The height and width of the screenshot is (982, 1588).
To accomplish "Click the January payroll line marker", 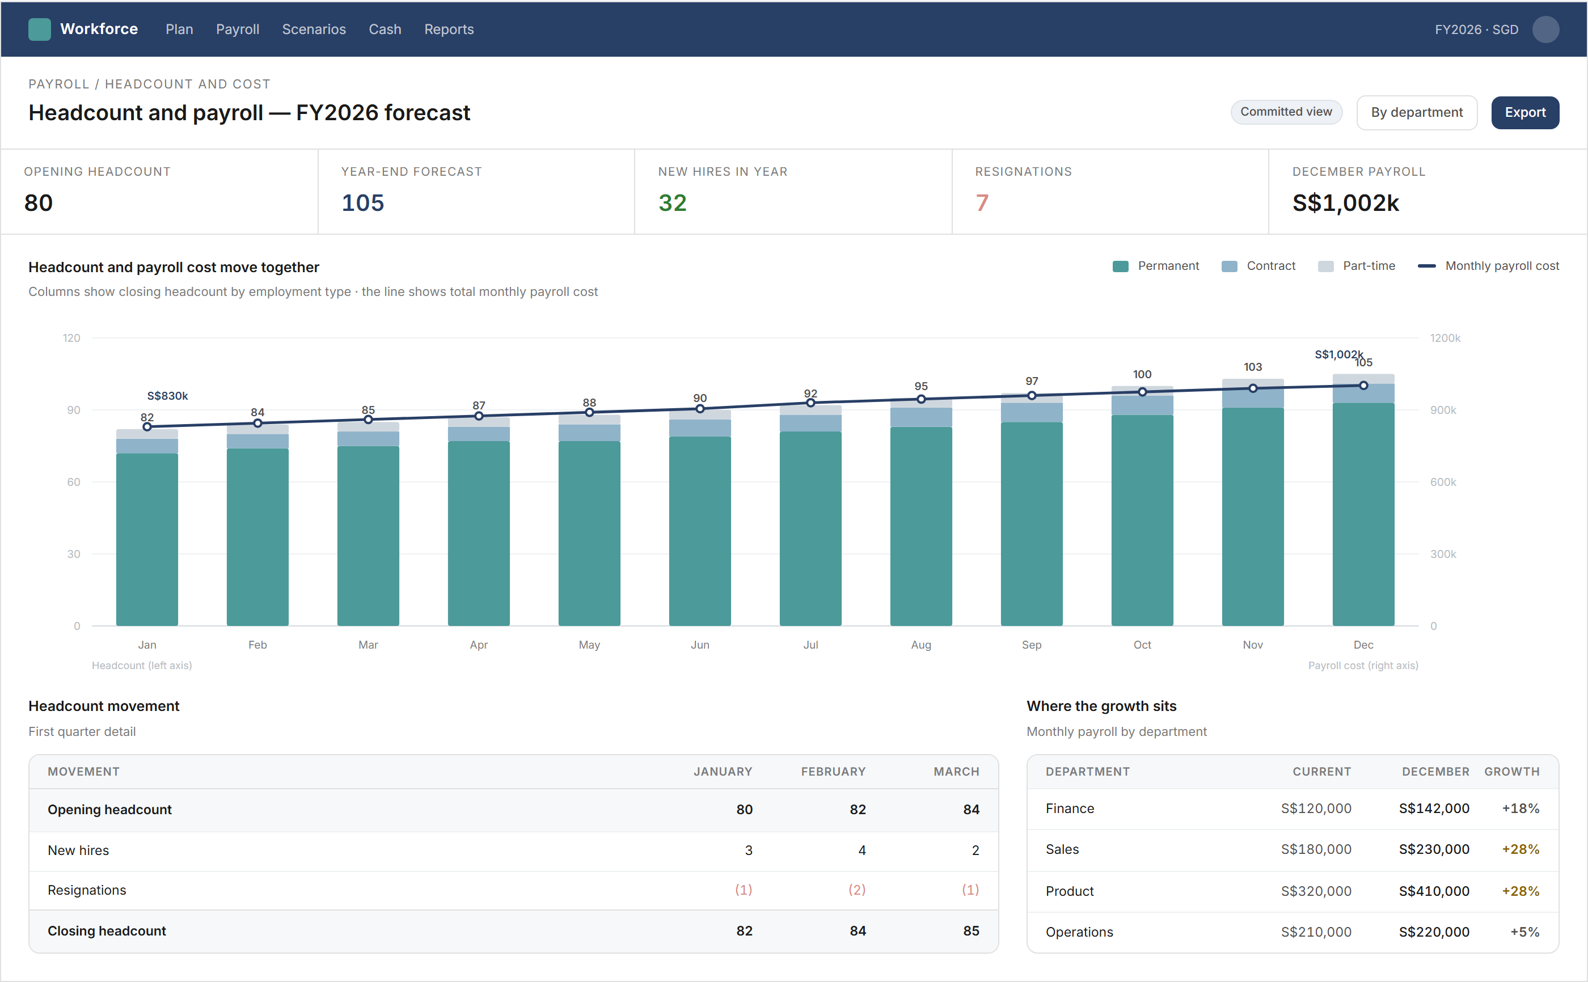I will [147, 427].
